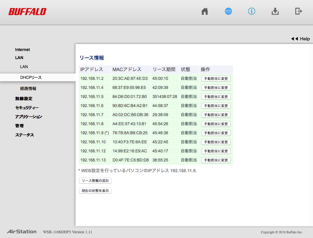Click the 操作 column header
This screenshot has height=238, width=313.
tap(216, 69)
